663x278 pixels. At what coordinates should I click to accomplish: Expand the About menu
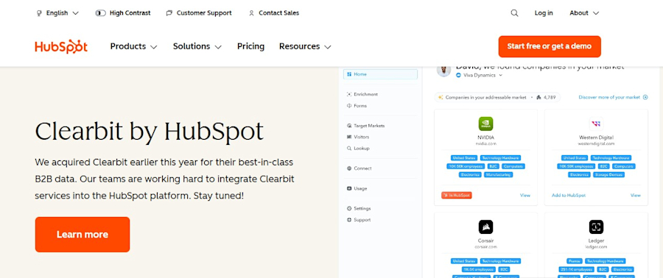coord(584,13)
